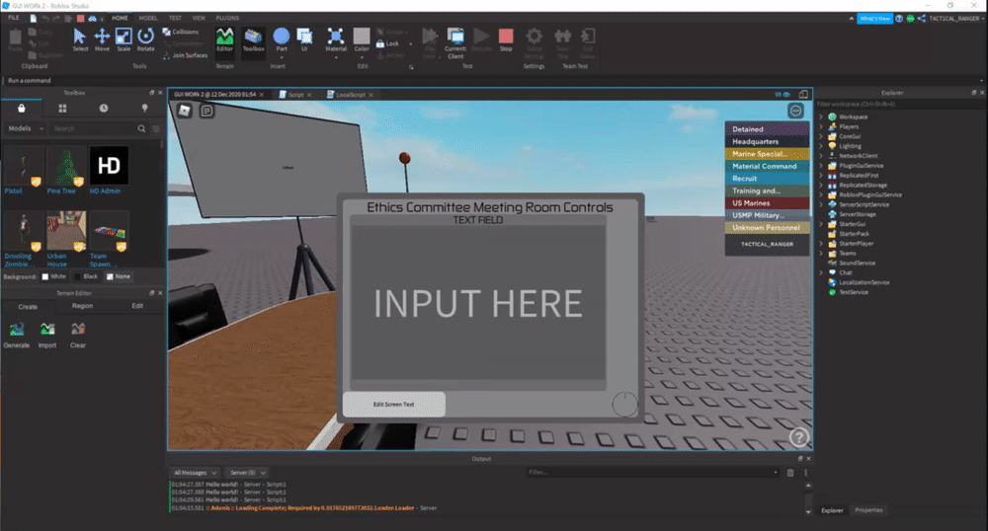Switch test view via Current Client
This screenshot has width=988, height=531.
[455, 42]
